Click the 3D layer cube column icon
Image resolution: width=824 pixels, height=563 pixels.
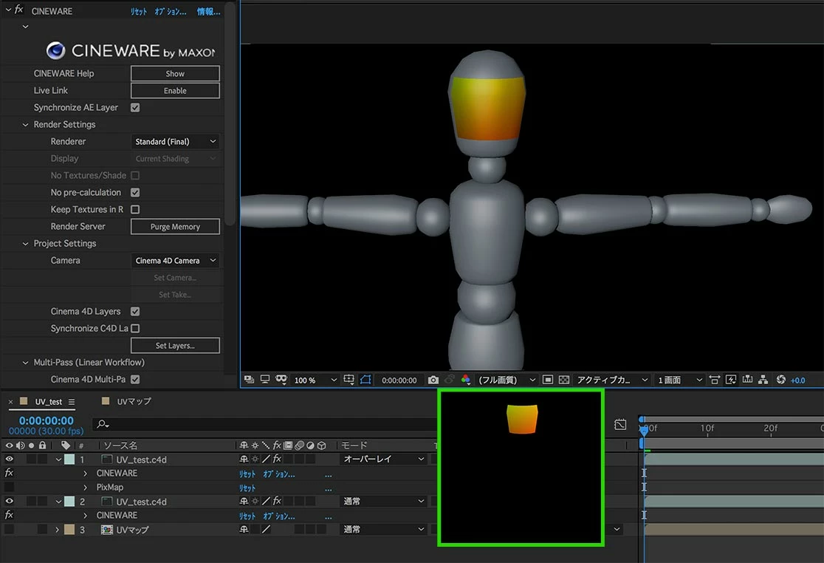[322, 446]
